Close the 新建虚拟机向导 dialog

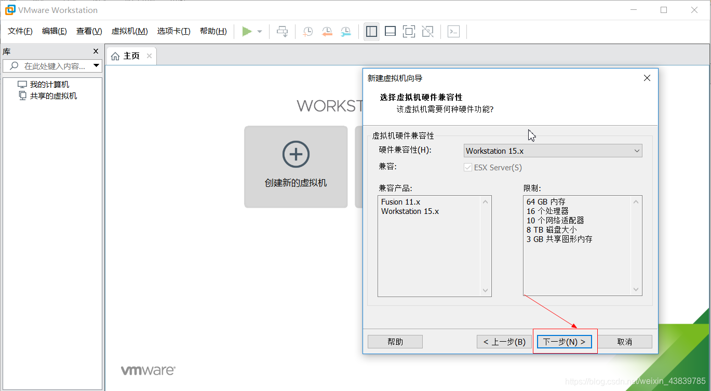coord(647,78)
